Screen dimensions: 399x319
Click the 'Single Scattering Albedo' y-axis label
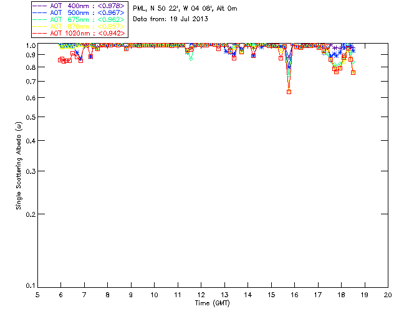coord(19,166)
